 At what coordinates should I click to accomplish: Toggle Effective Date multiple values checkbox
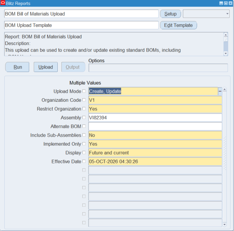pyautogui.click(x=84, y=161)
